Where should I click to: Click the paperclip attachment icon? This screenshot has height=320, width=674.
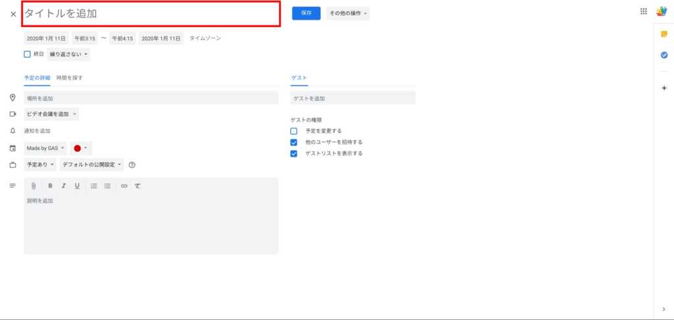[x=34, y=186]
